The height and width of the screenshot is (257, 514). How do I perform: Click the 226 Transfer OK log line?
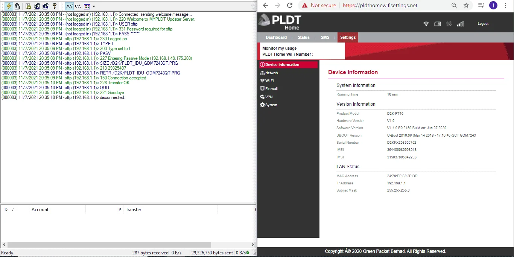click(65, 83)
